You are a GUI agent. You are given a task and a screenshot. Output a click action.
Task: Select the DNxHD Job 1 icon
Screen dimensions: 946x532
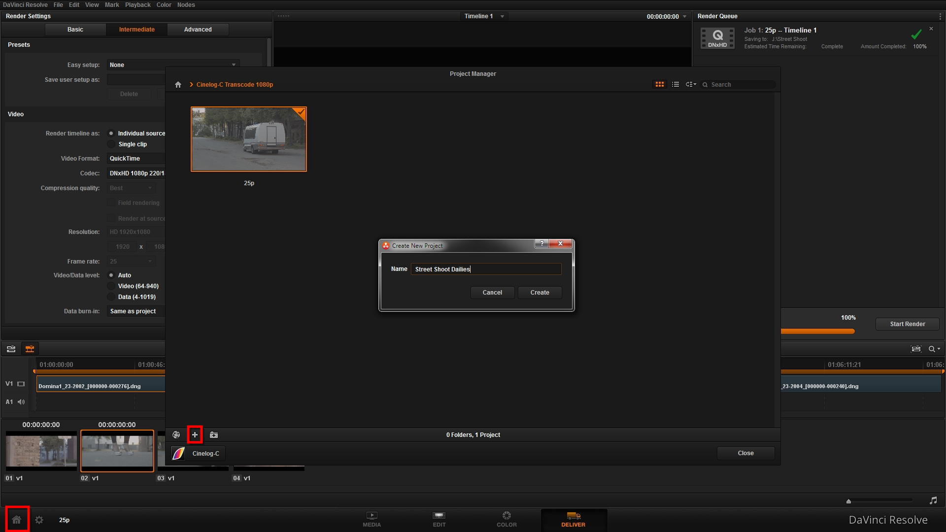click(717, 38)
